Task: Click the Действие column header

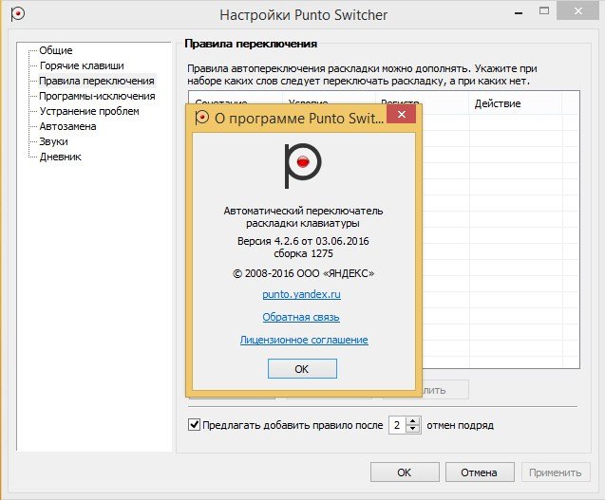Action: point(515,103)
